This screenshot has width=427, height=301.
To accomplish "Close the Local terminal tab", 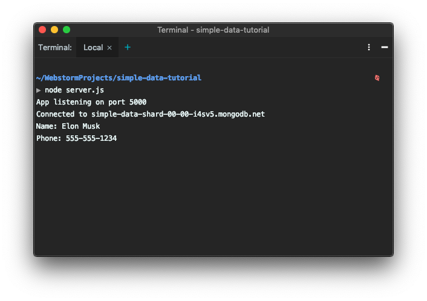I will (109, 48).
